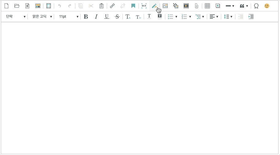Image resolution: width=280 pixels, height=155 pixels.
Task: Click the new document button
Action: tap(6, 6)
